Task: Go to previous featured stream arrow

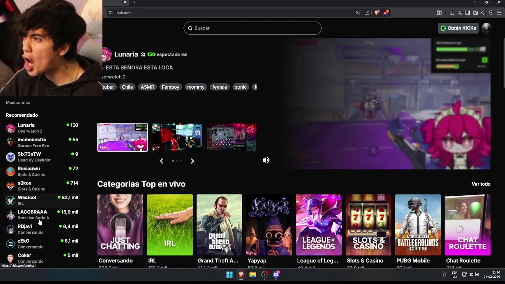Action: pyautogui.click(x=161, y=161)
